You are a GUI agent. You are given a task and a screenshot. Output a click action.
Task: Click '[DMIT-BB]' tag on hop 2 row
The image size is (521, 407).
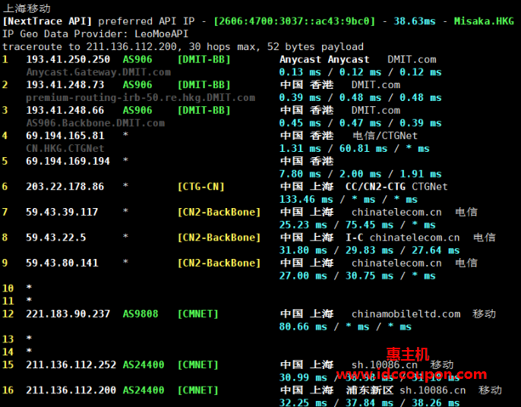tap(204, 85)
